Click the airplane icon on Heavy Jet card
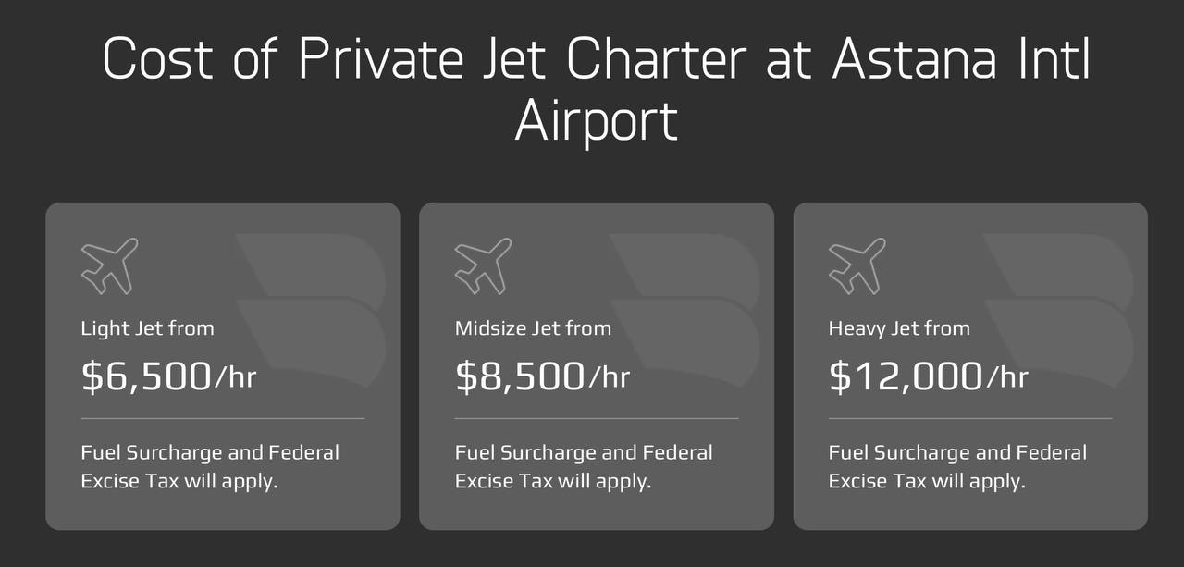This screenshot has width=1184, height=567. 857,265
